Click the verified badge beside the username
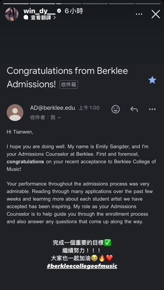164x290 pixels. tap(59, 11)
